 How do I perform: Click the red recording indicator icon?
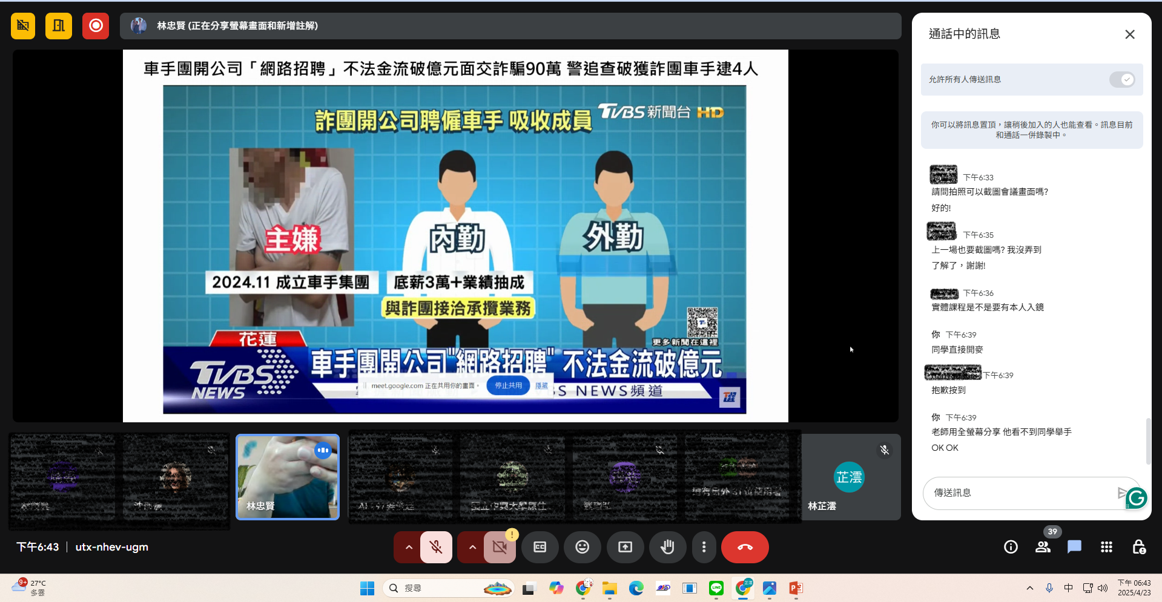[x=95, y=25]
